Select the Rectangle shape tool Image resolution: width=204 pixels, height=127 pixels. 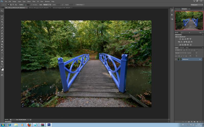[2, 58]
